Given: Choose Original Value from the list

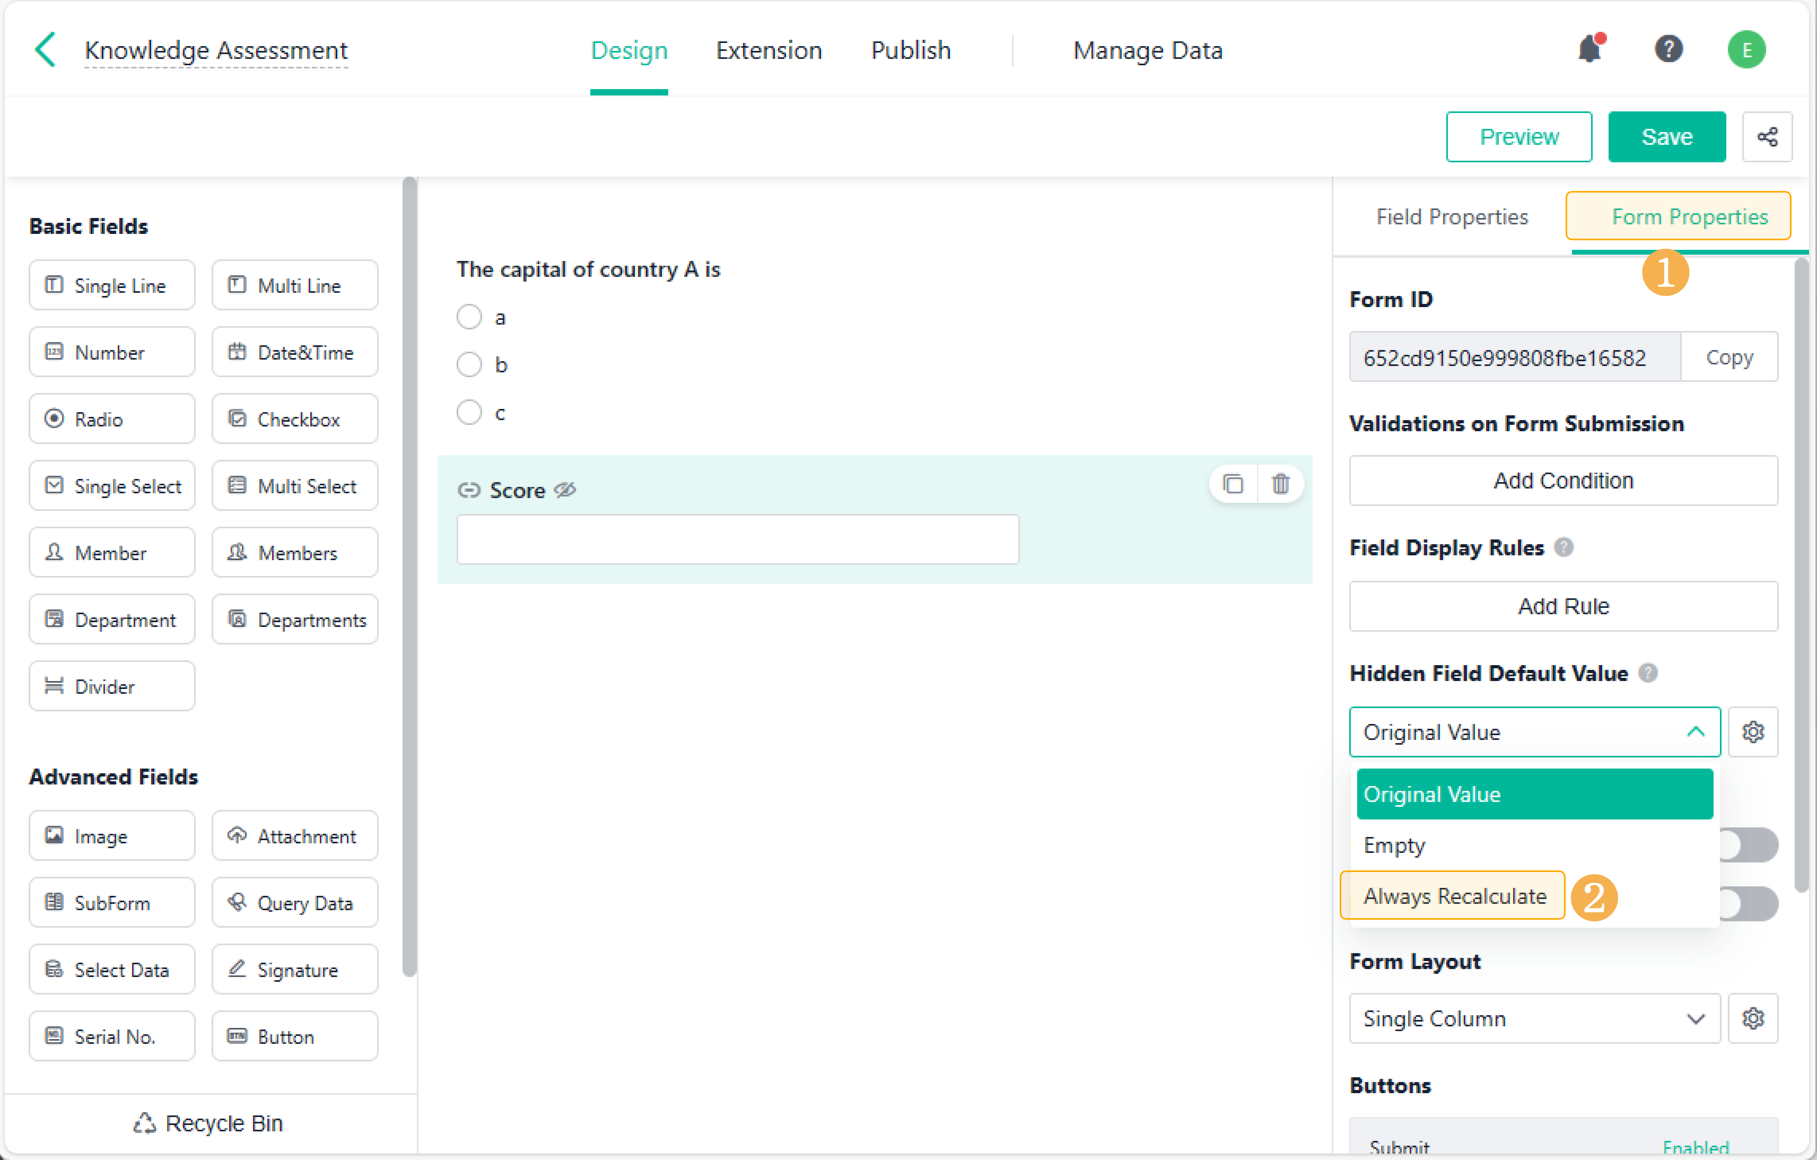Looking at the screenshot, I should coord(1535,794).
